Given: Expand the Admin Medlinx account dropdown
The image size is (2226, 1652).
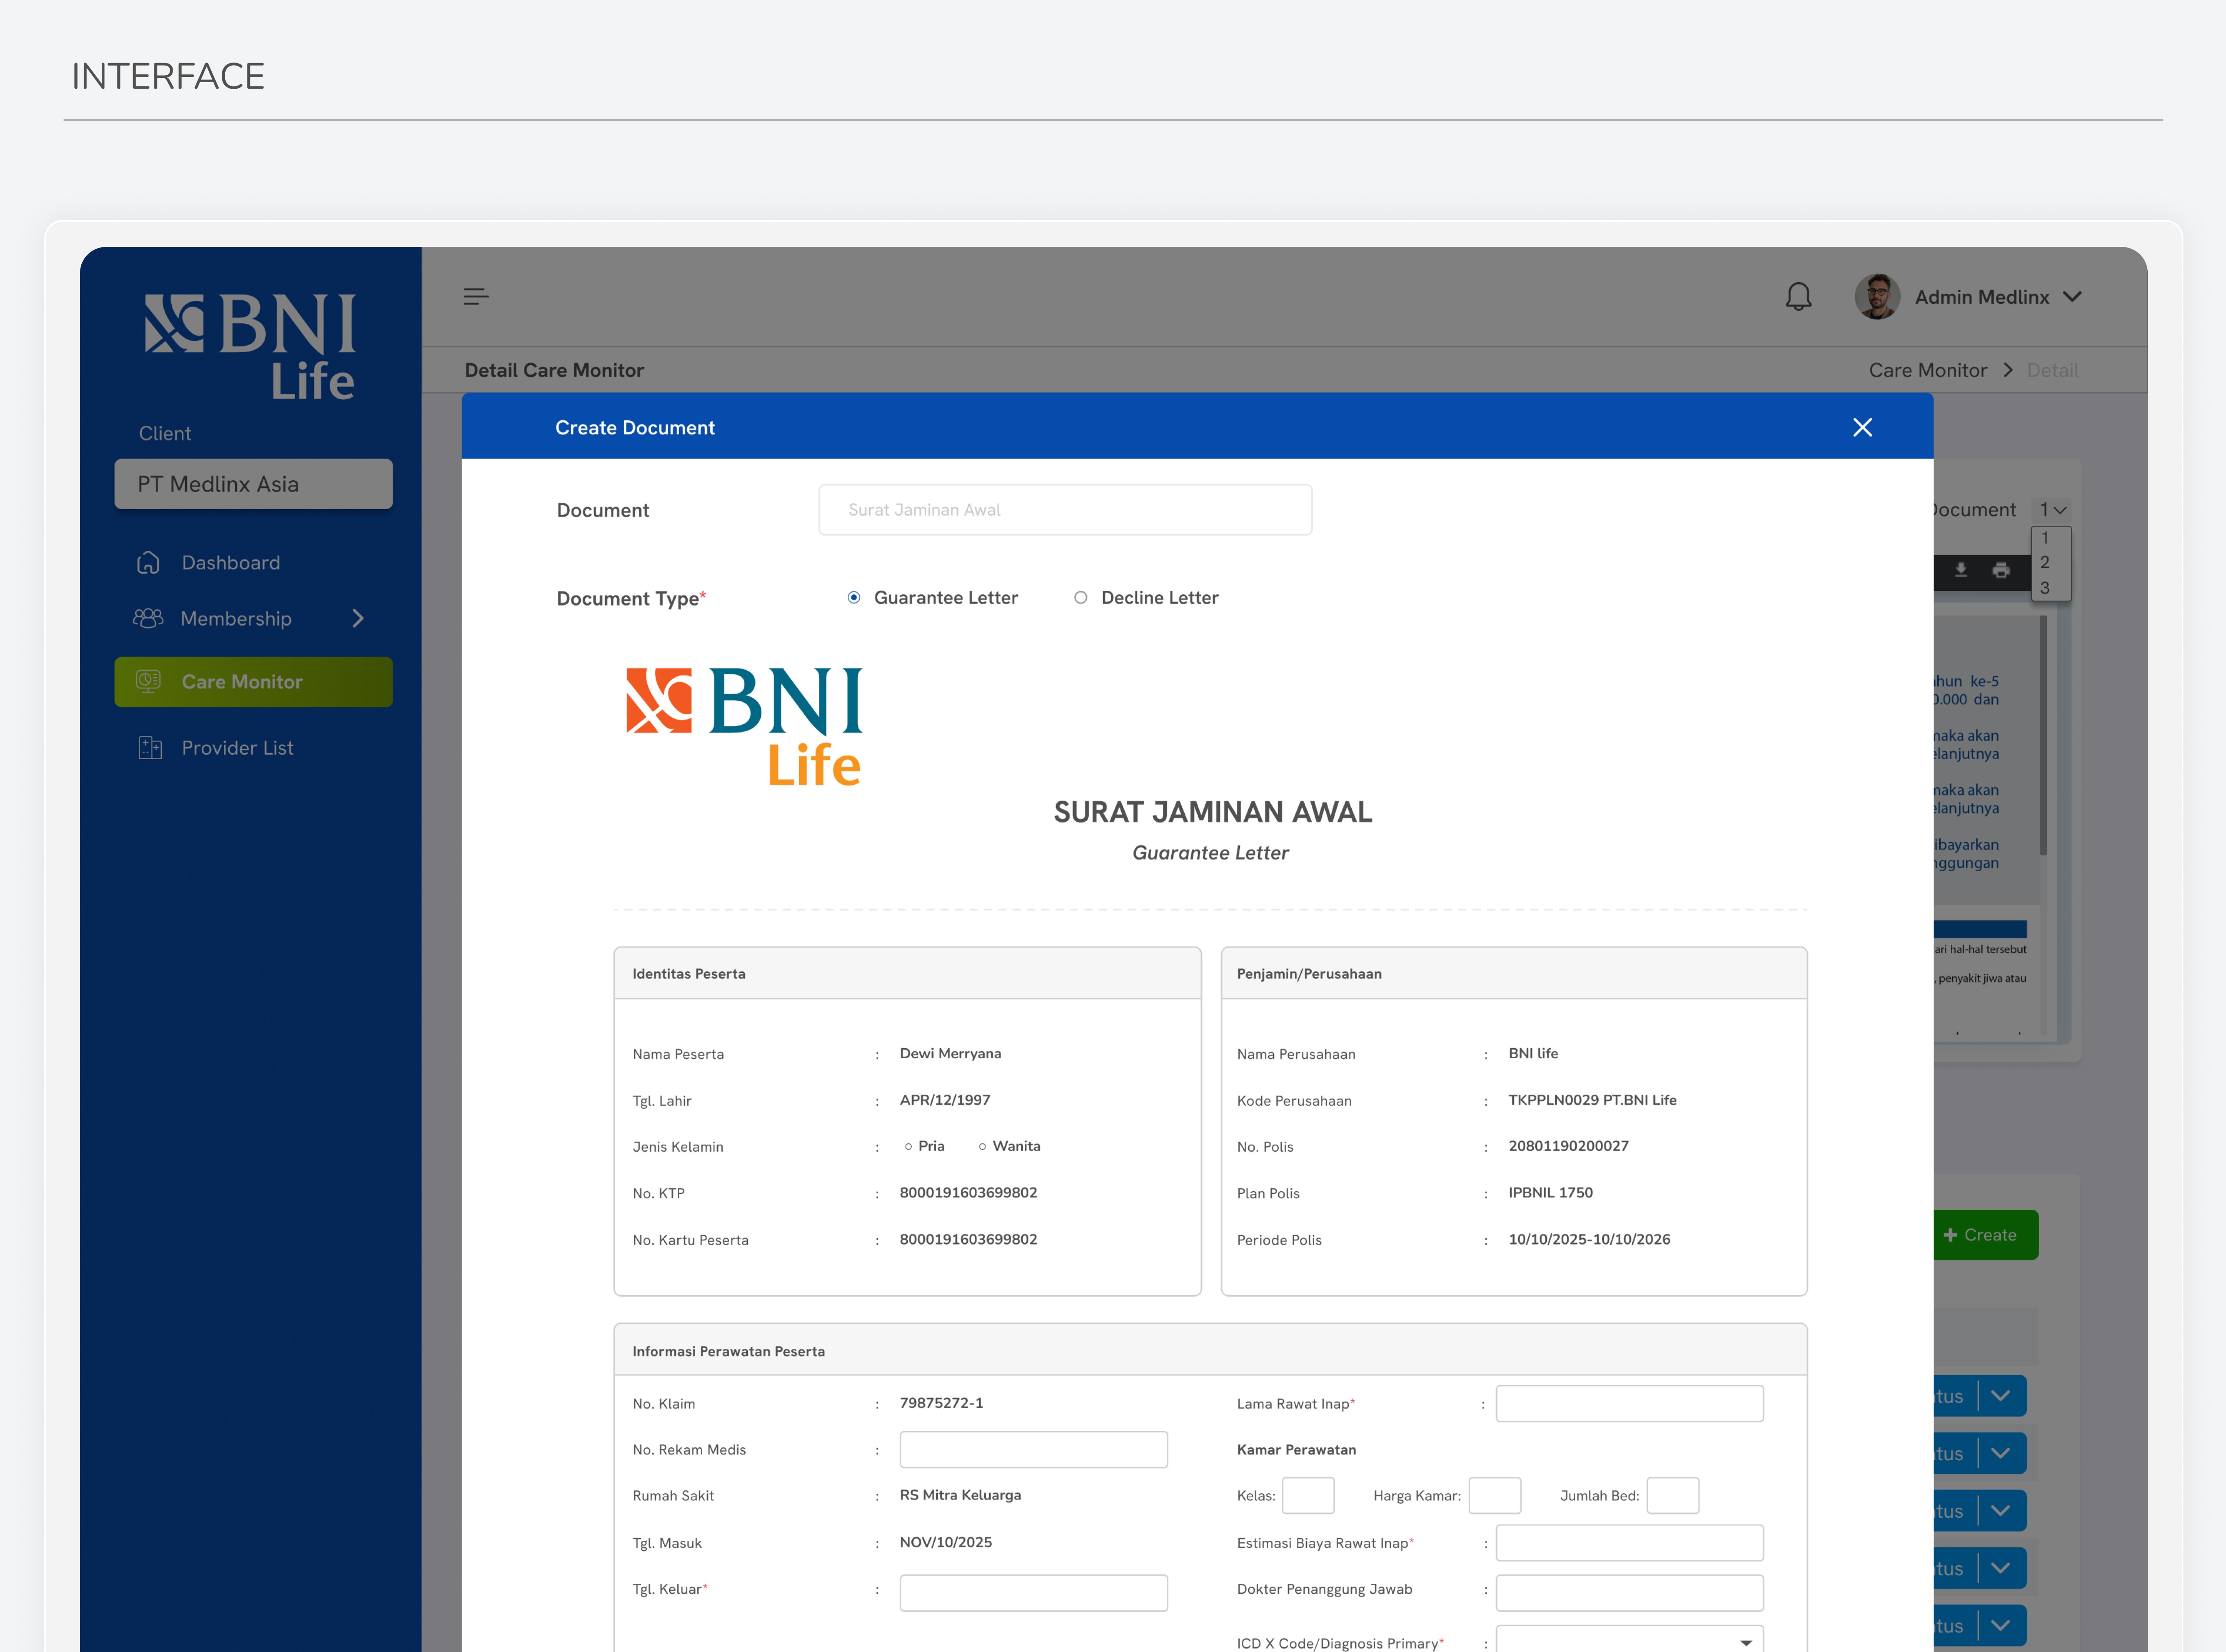Looking at the screenshot, I should [2072, 297].
